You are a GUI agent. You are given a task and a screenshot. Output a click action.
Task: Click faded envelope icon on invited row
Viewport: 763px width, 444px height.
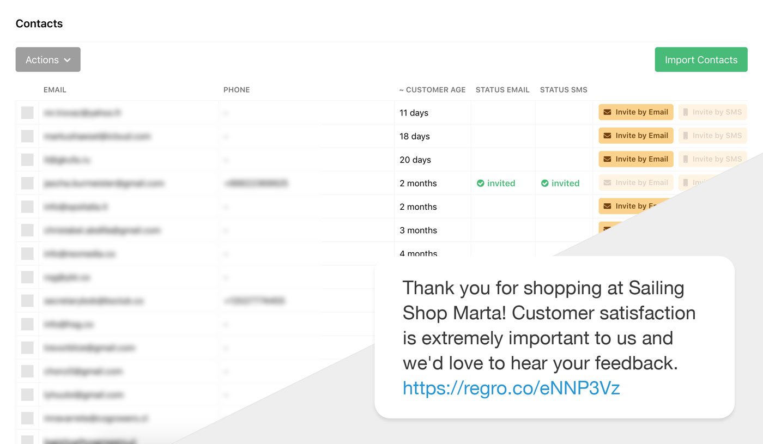(x=607, y=183)
